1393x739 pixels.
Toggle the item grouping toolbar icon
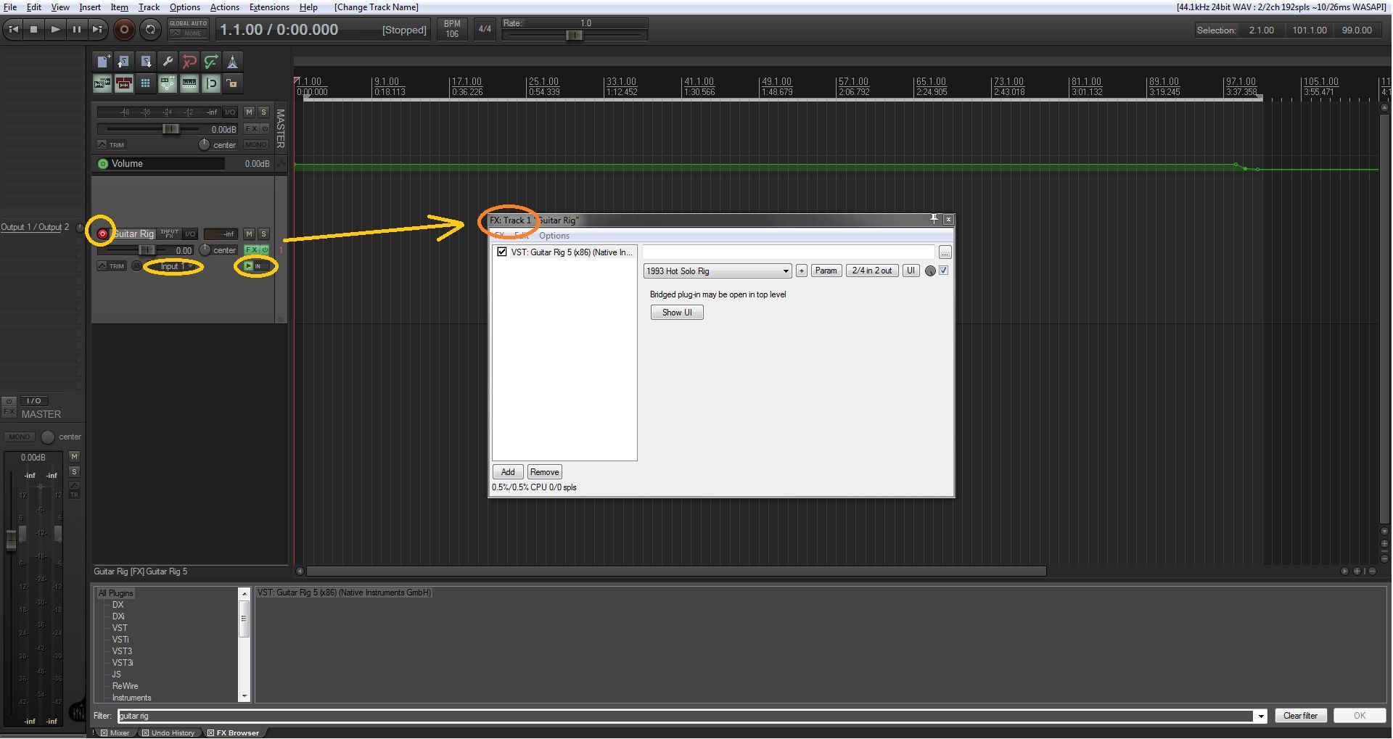tap(124, 83)
